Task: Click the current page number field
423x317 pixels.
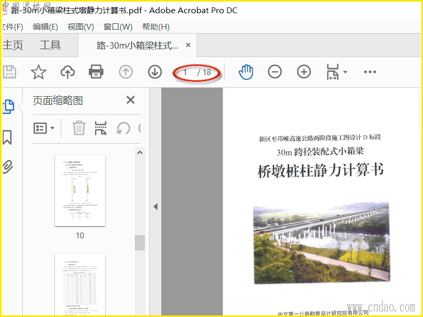Action: coord(186,72)
